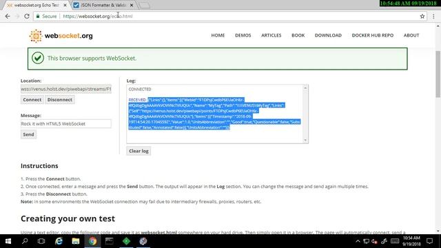Image resolution: width=441 pixels, height=248 pixels.
Task: Open the DOWNLOAD navigation item
Action: pos(328,35)
